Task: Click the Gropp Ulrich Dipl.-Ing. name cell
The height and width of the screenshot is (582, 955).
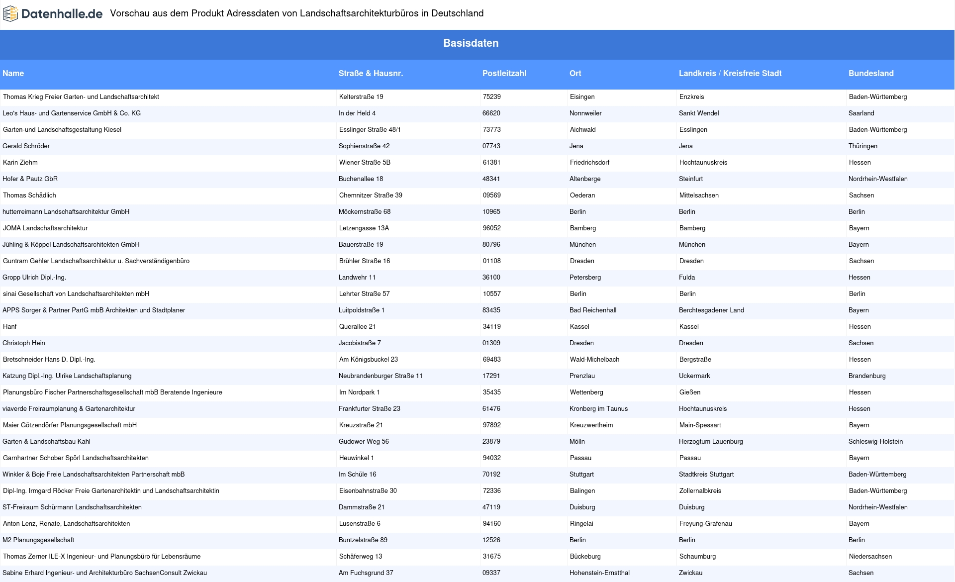Action: (x=34, y=278)
